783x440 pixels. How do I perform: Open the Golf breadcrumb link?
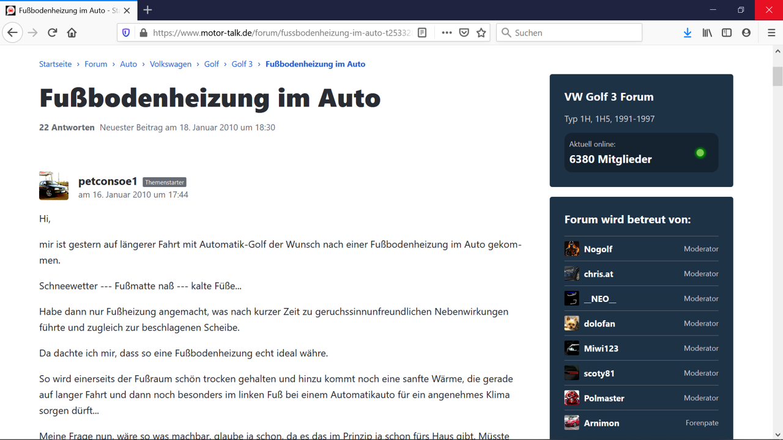[x=212, y=64]
